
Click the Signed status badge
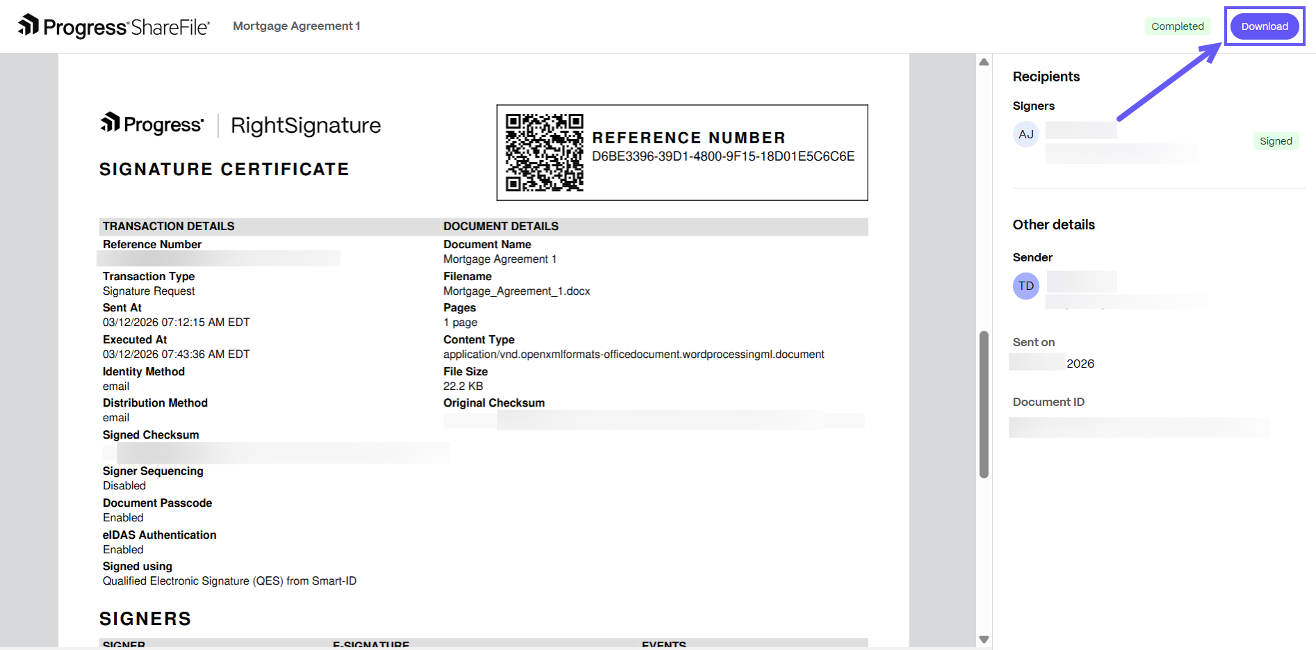click(x=1276, y=141)
